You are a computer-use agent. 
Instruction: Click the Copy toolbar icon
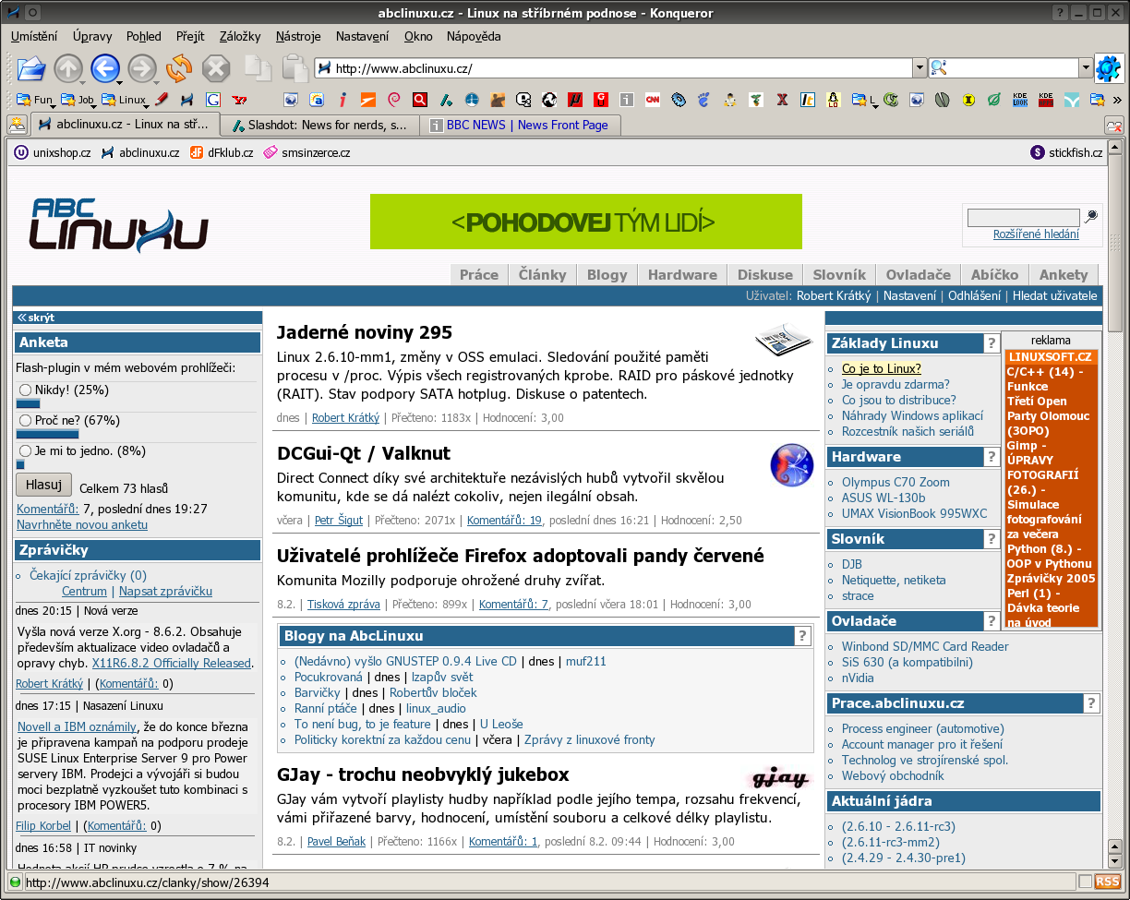click(258, 68)
